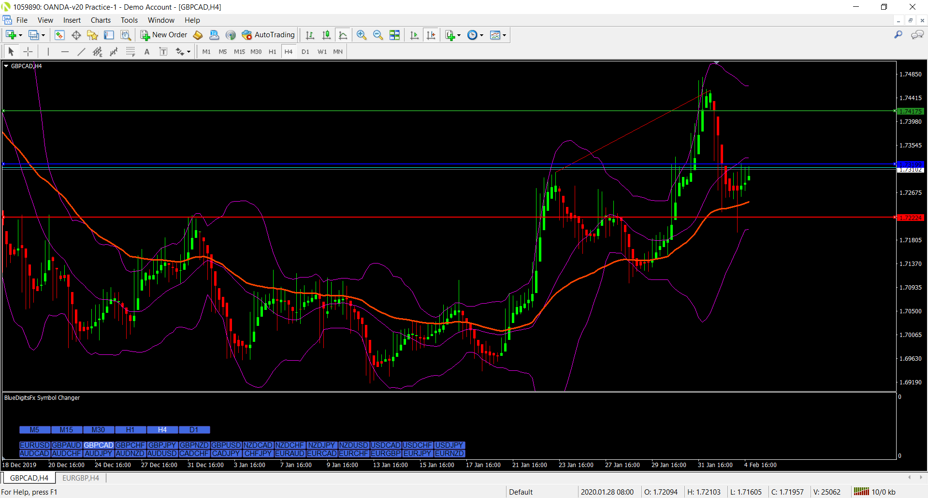This screenshot has width=928, height=498.
Task: Select the GBPCAD,H4 chart tab
Action: [29, 478]
